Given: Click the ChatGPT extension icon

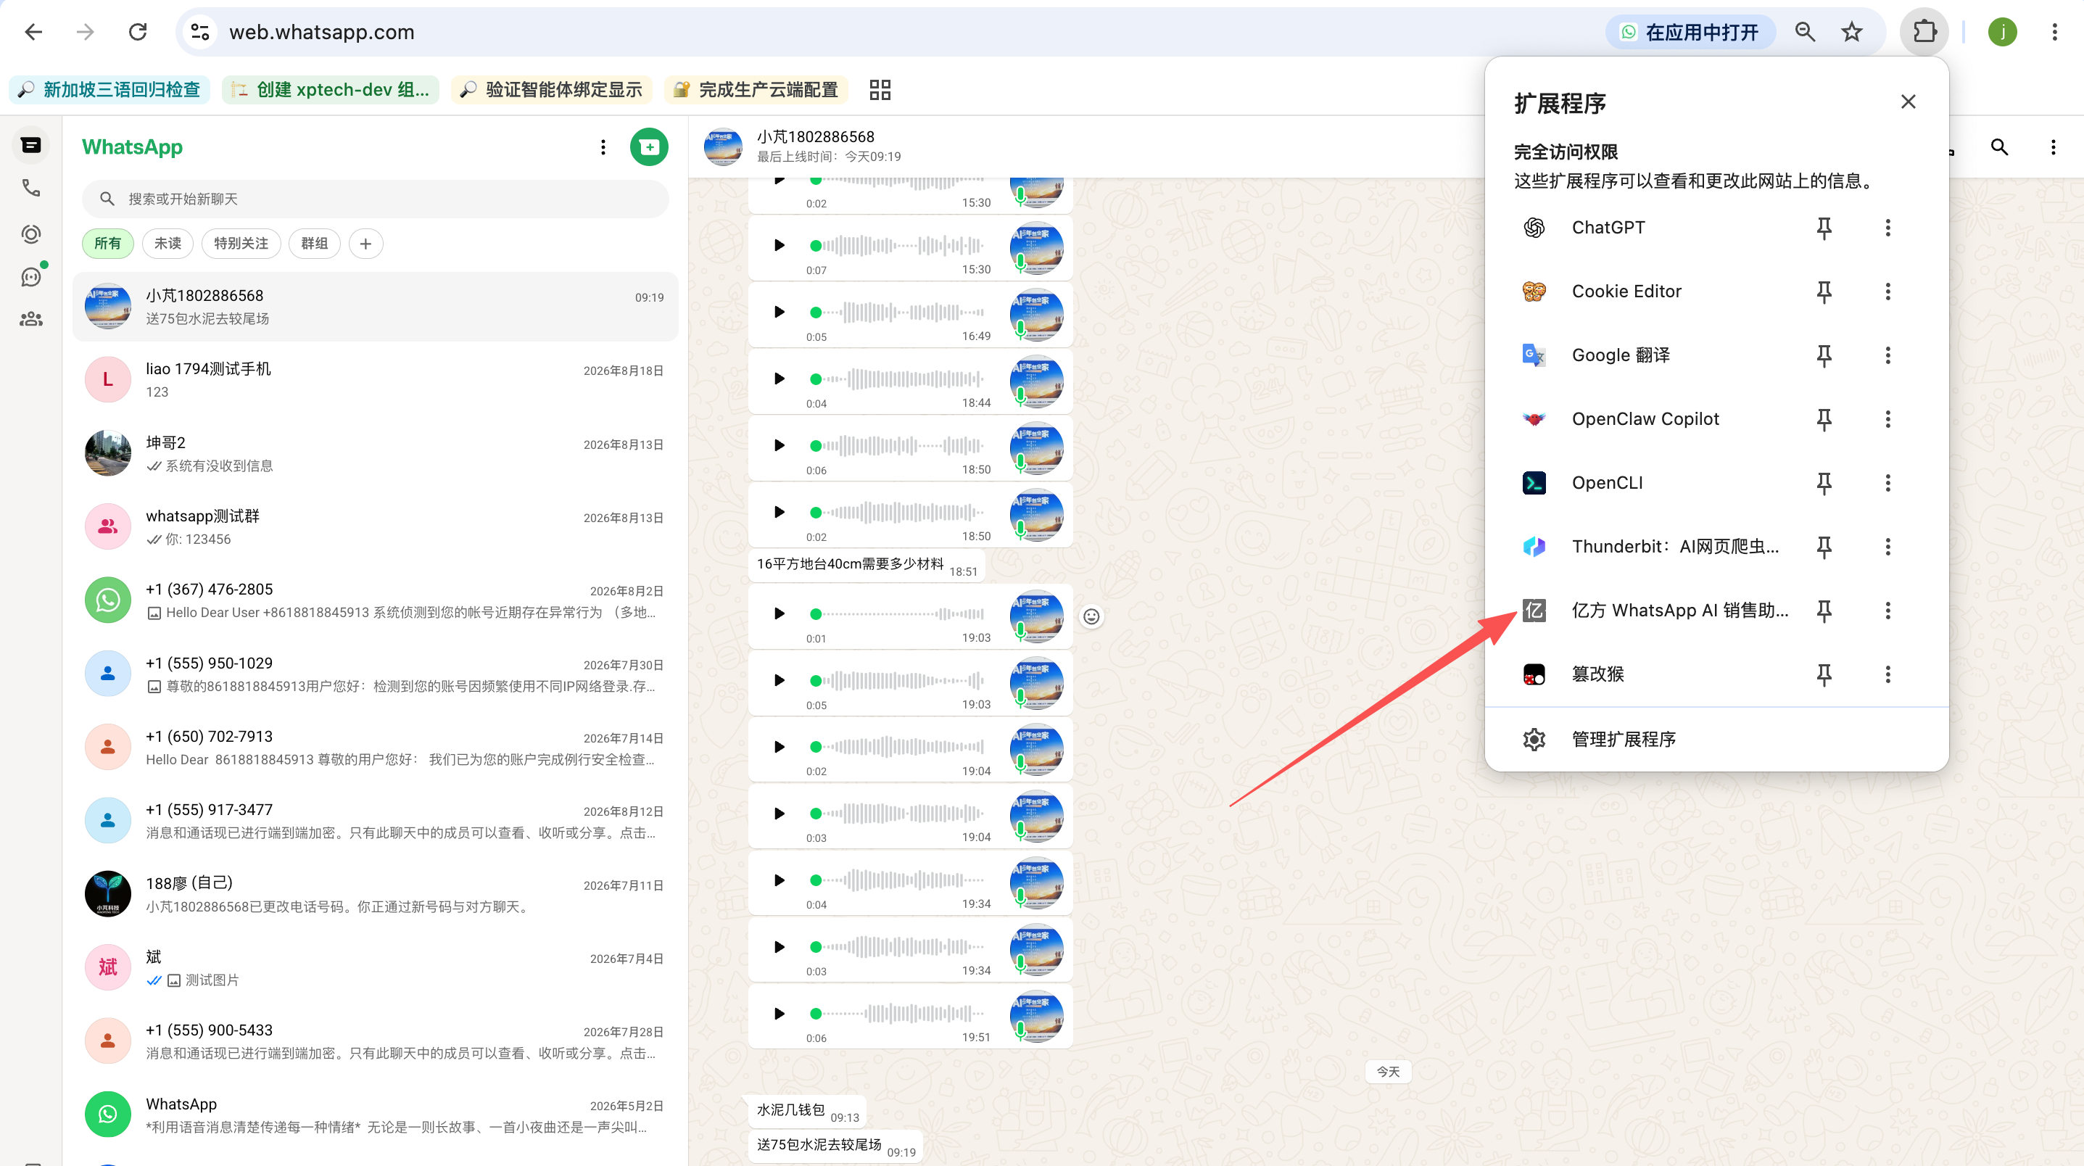Looking at the screenshot, I should click(1534, 228).
